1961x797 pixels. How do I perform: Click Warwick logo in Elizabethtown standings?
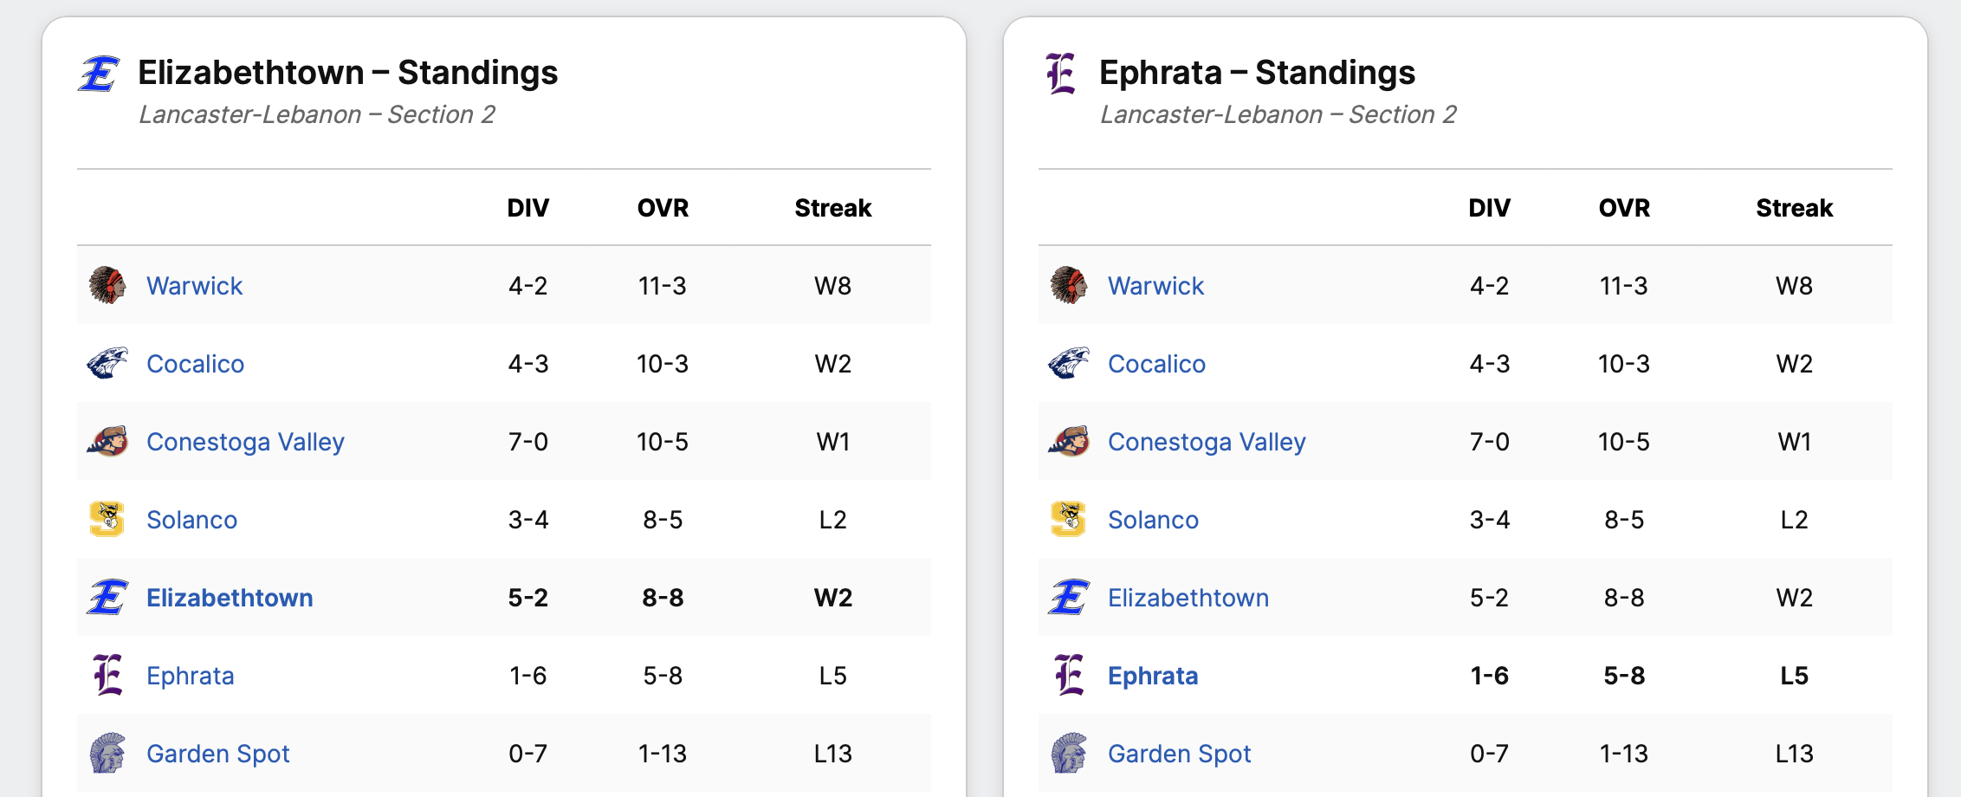[x=107, y=285]
